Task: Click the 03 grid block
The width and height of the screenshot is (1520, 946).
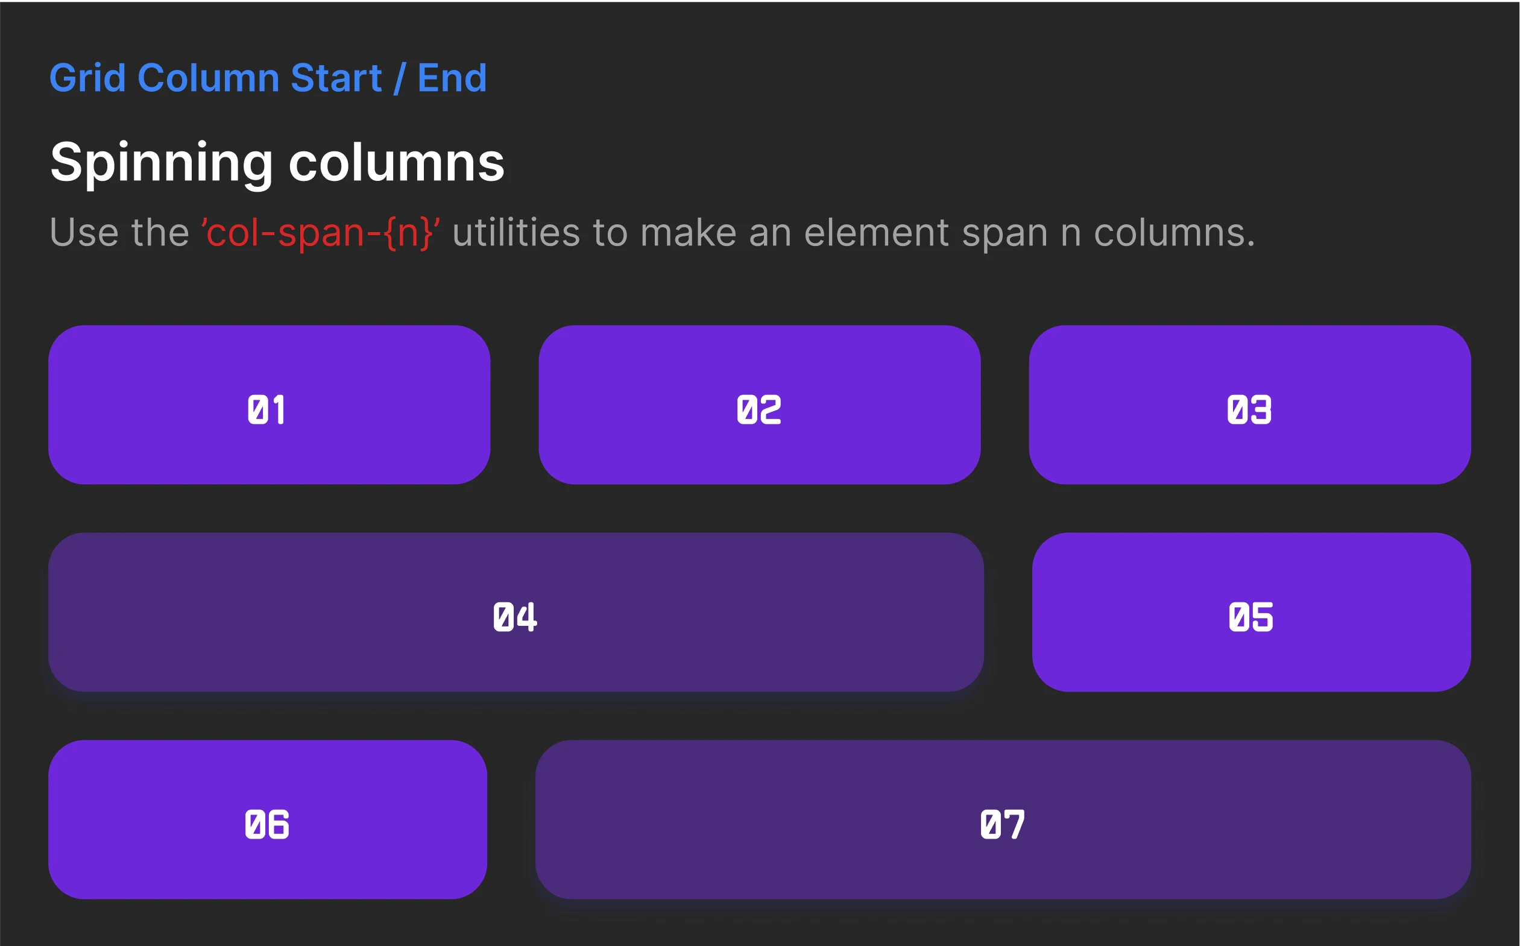Action: (x=1250, y=404)
